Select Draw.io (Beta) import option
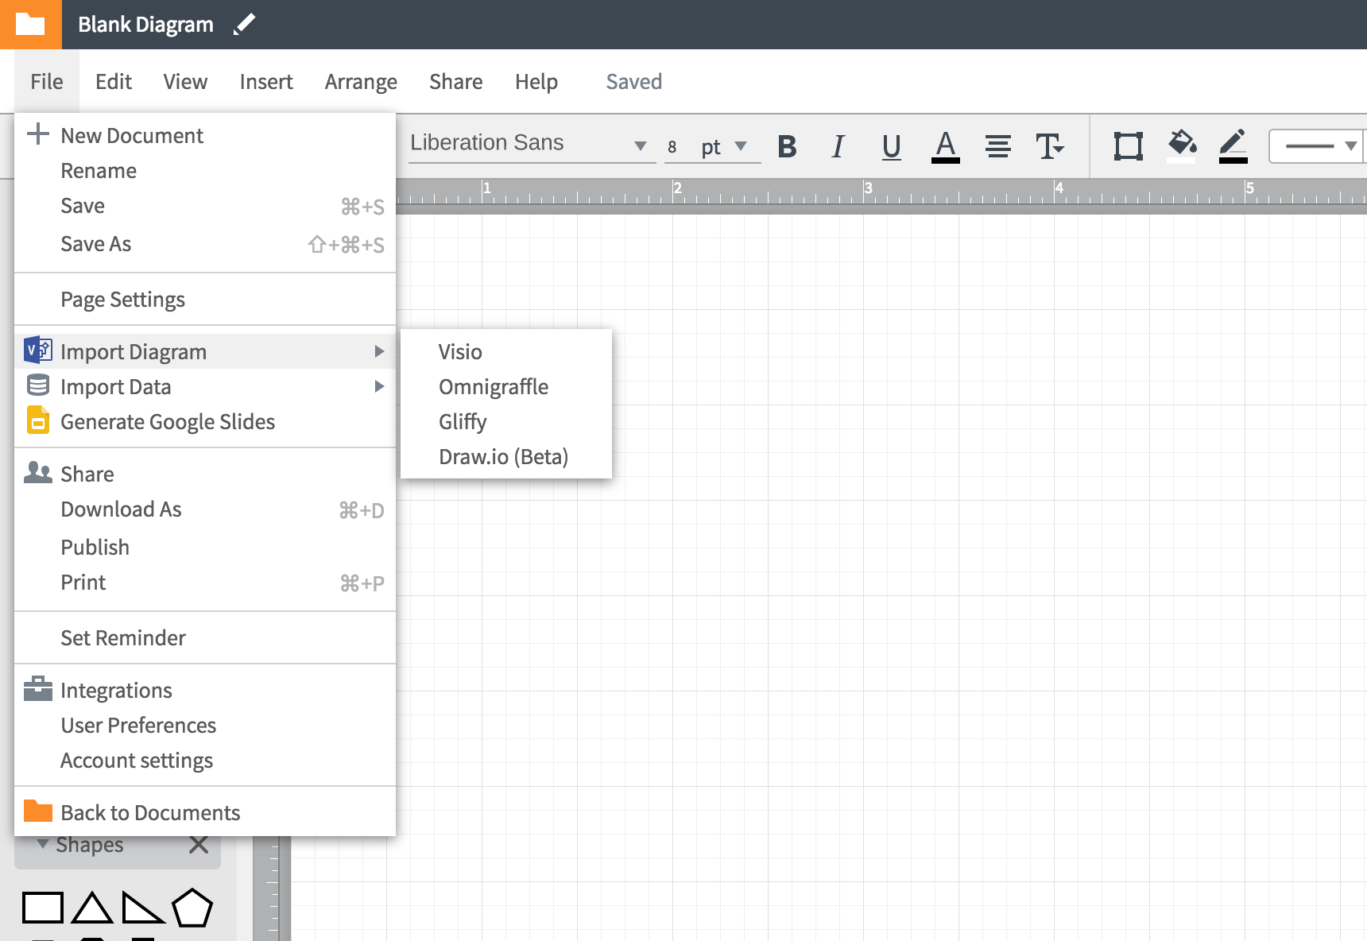The width and height of the screenshot is (1367, 941). pyautogui.click(x=503, y=457)
